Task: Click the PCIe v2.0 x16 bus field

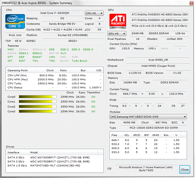Action: coord(159,26)
